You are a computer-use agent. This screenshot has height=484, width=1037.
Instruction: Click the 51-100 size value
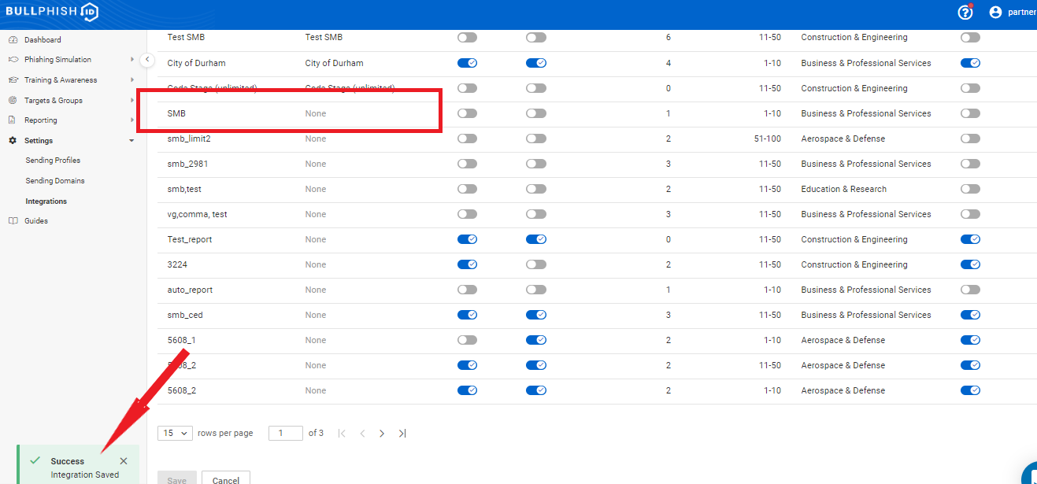tap(768, 139)
